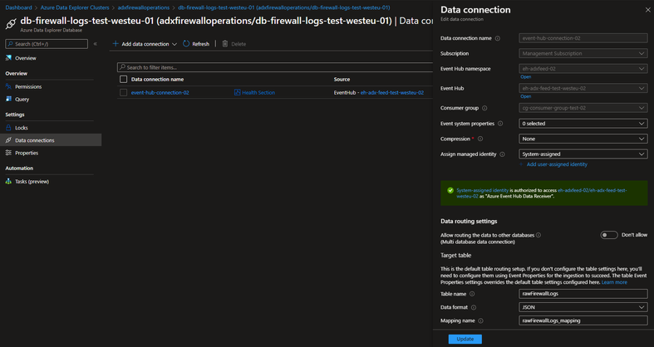Click the Permissions people icon
The image size is (654, 347).
8,86
